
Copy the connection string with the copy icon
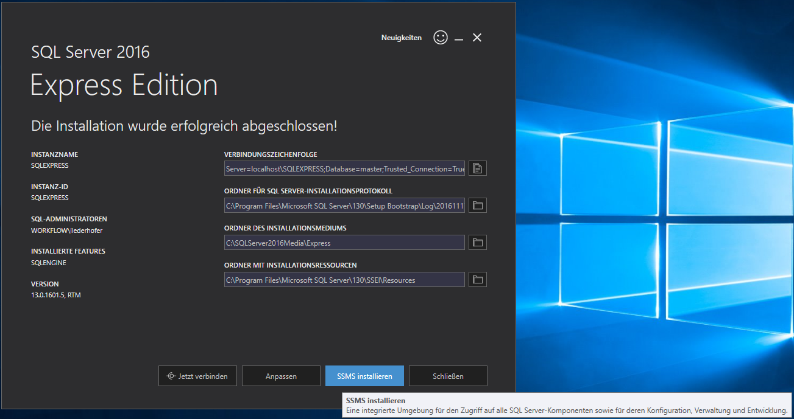click(478, 168)
